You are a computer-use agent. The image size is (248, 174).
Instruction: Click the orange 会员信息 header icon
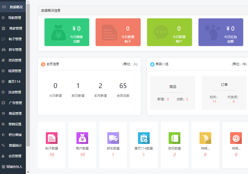pos(43,64)
